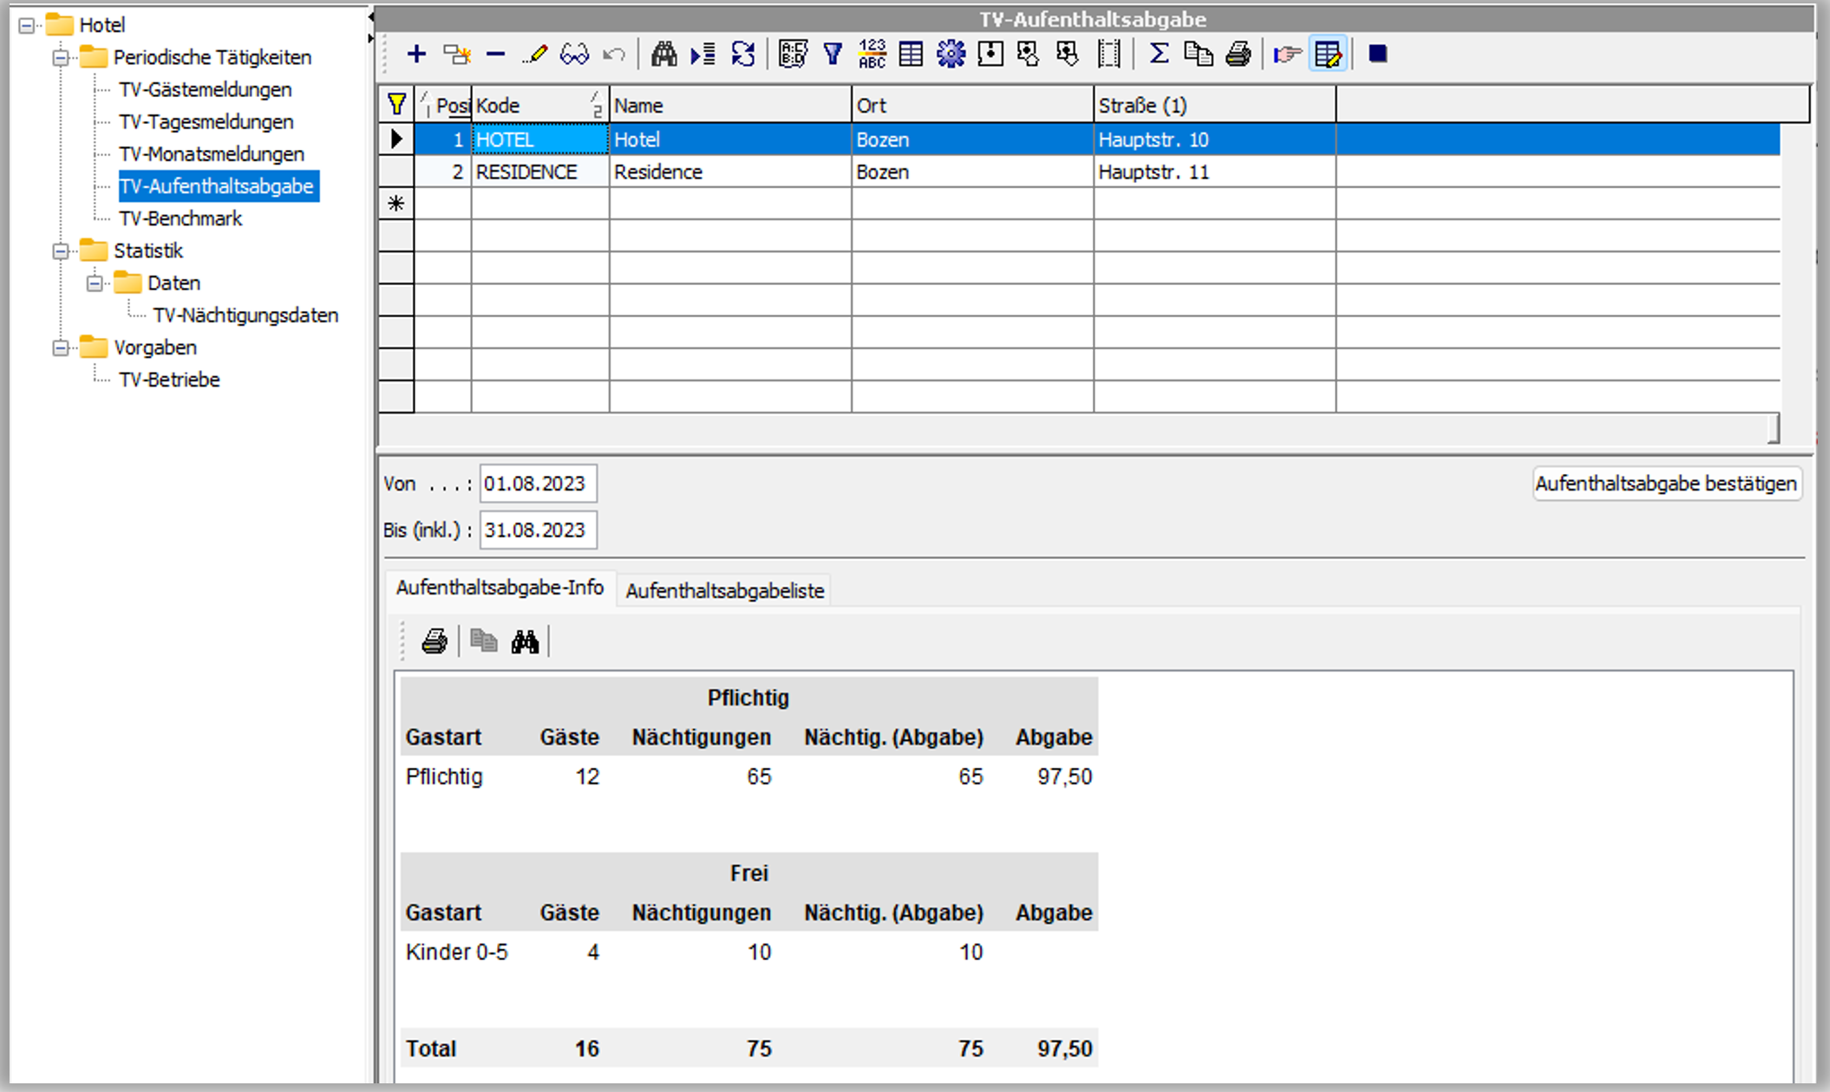Click the minus icon to delete record

(x=495, y=55)
